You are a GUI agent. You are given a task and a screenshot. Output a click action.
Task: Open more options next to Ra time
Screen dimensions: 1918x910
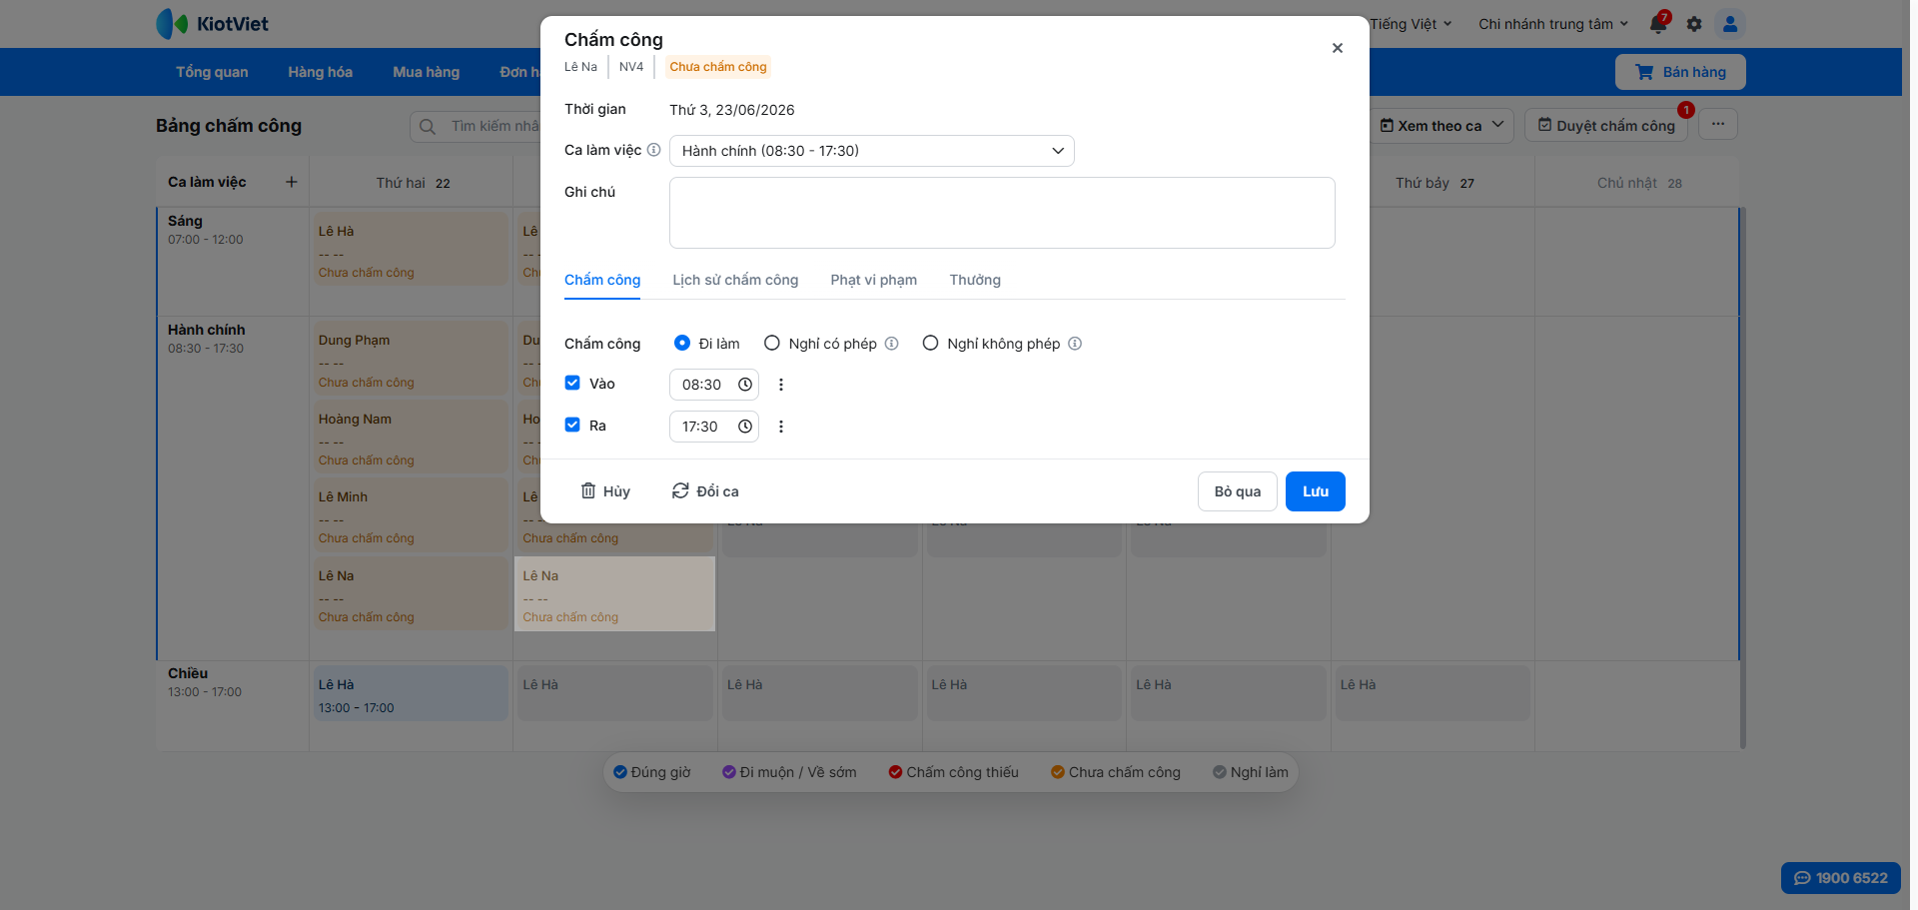tap(781, 427)
